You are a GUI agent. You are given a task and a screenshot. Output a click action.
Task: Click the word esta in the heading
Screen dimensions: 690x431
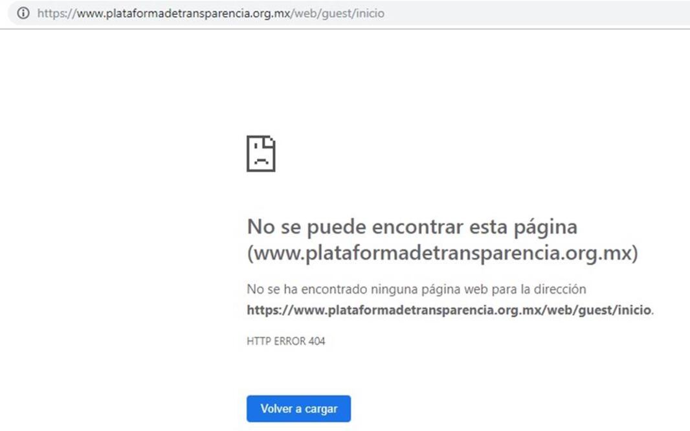[489, 227]
